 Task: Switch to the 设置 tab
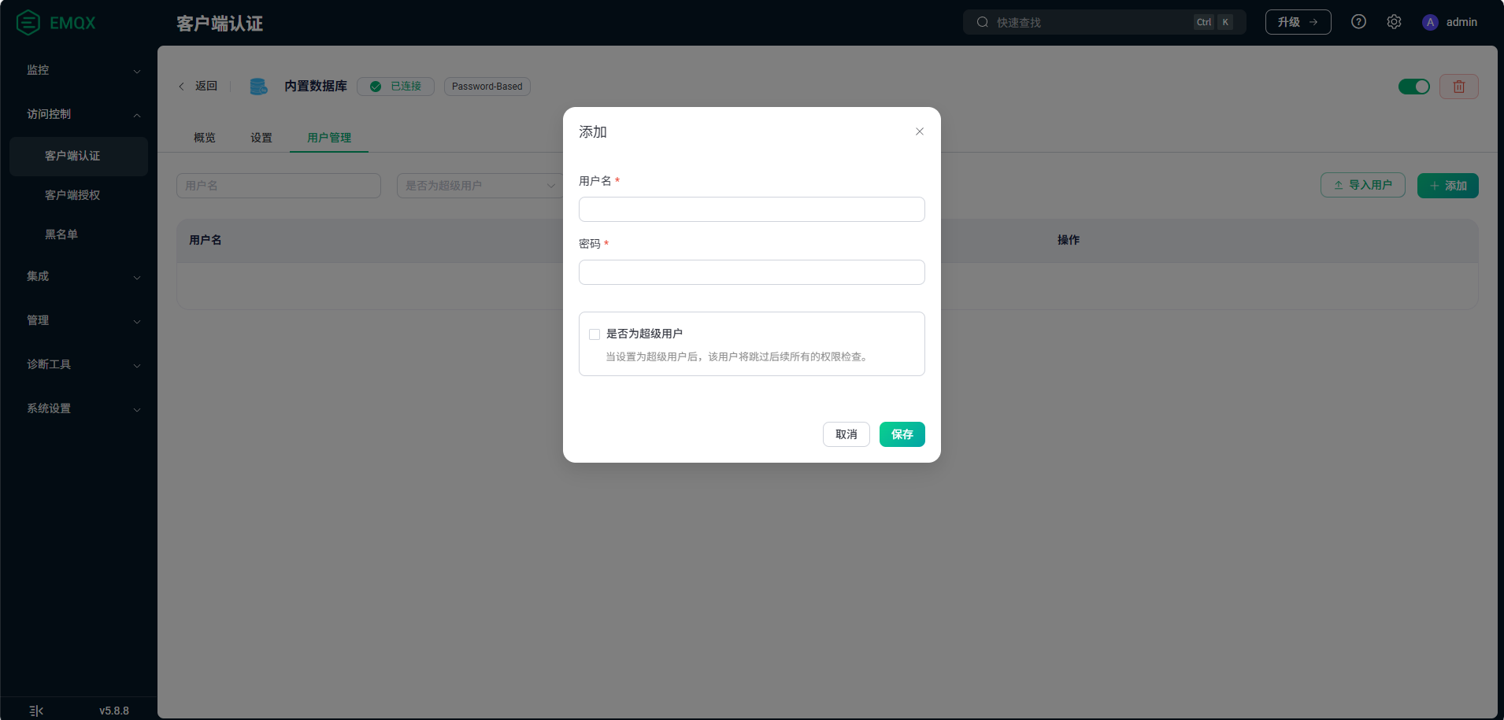coord(261,138)
